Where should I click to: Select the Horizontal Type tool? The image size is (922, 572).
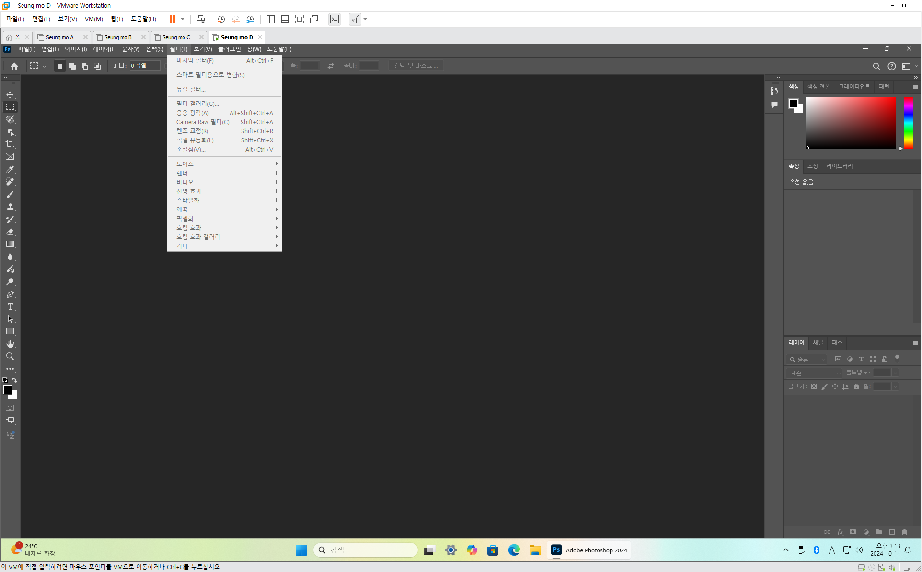(10, 306)
